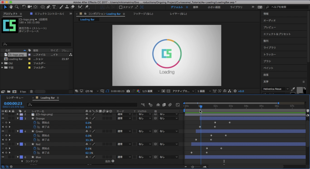Screen dimensions: 310x169
Task: Select the Eraser tool
Action: click(73, 7)
